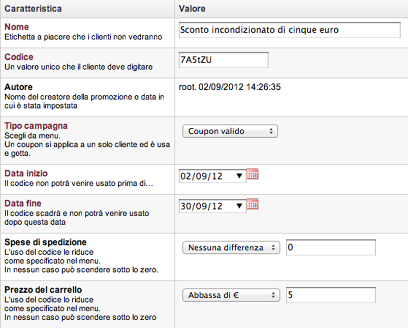The height and width of the screenshot is (328, 408).
Task: Open calendar icon beside Data inizio
Action: point(253,174)
